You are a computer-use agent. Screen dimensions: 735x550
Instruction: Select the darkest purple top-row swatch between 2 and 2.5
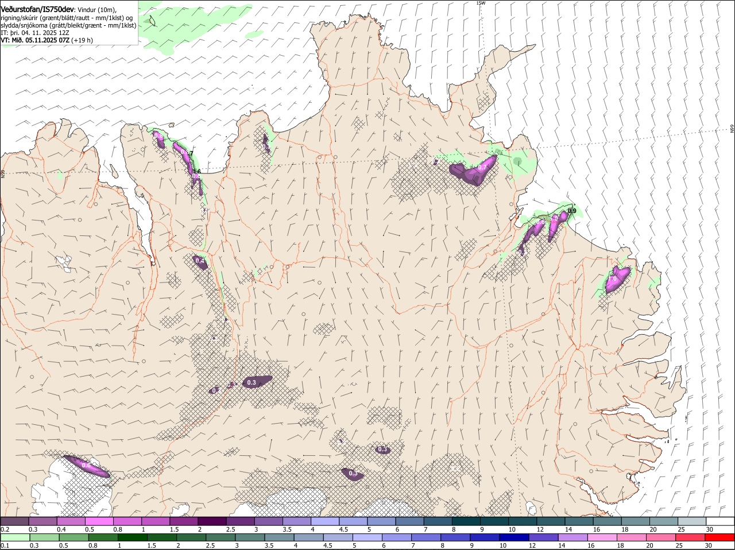point(212,521)
